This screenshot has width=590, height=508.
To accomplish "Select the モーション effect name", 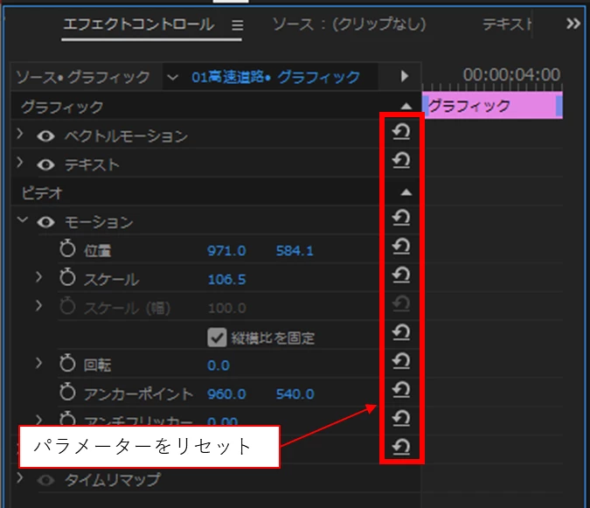I will 99,222.
